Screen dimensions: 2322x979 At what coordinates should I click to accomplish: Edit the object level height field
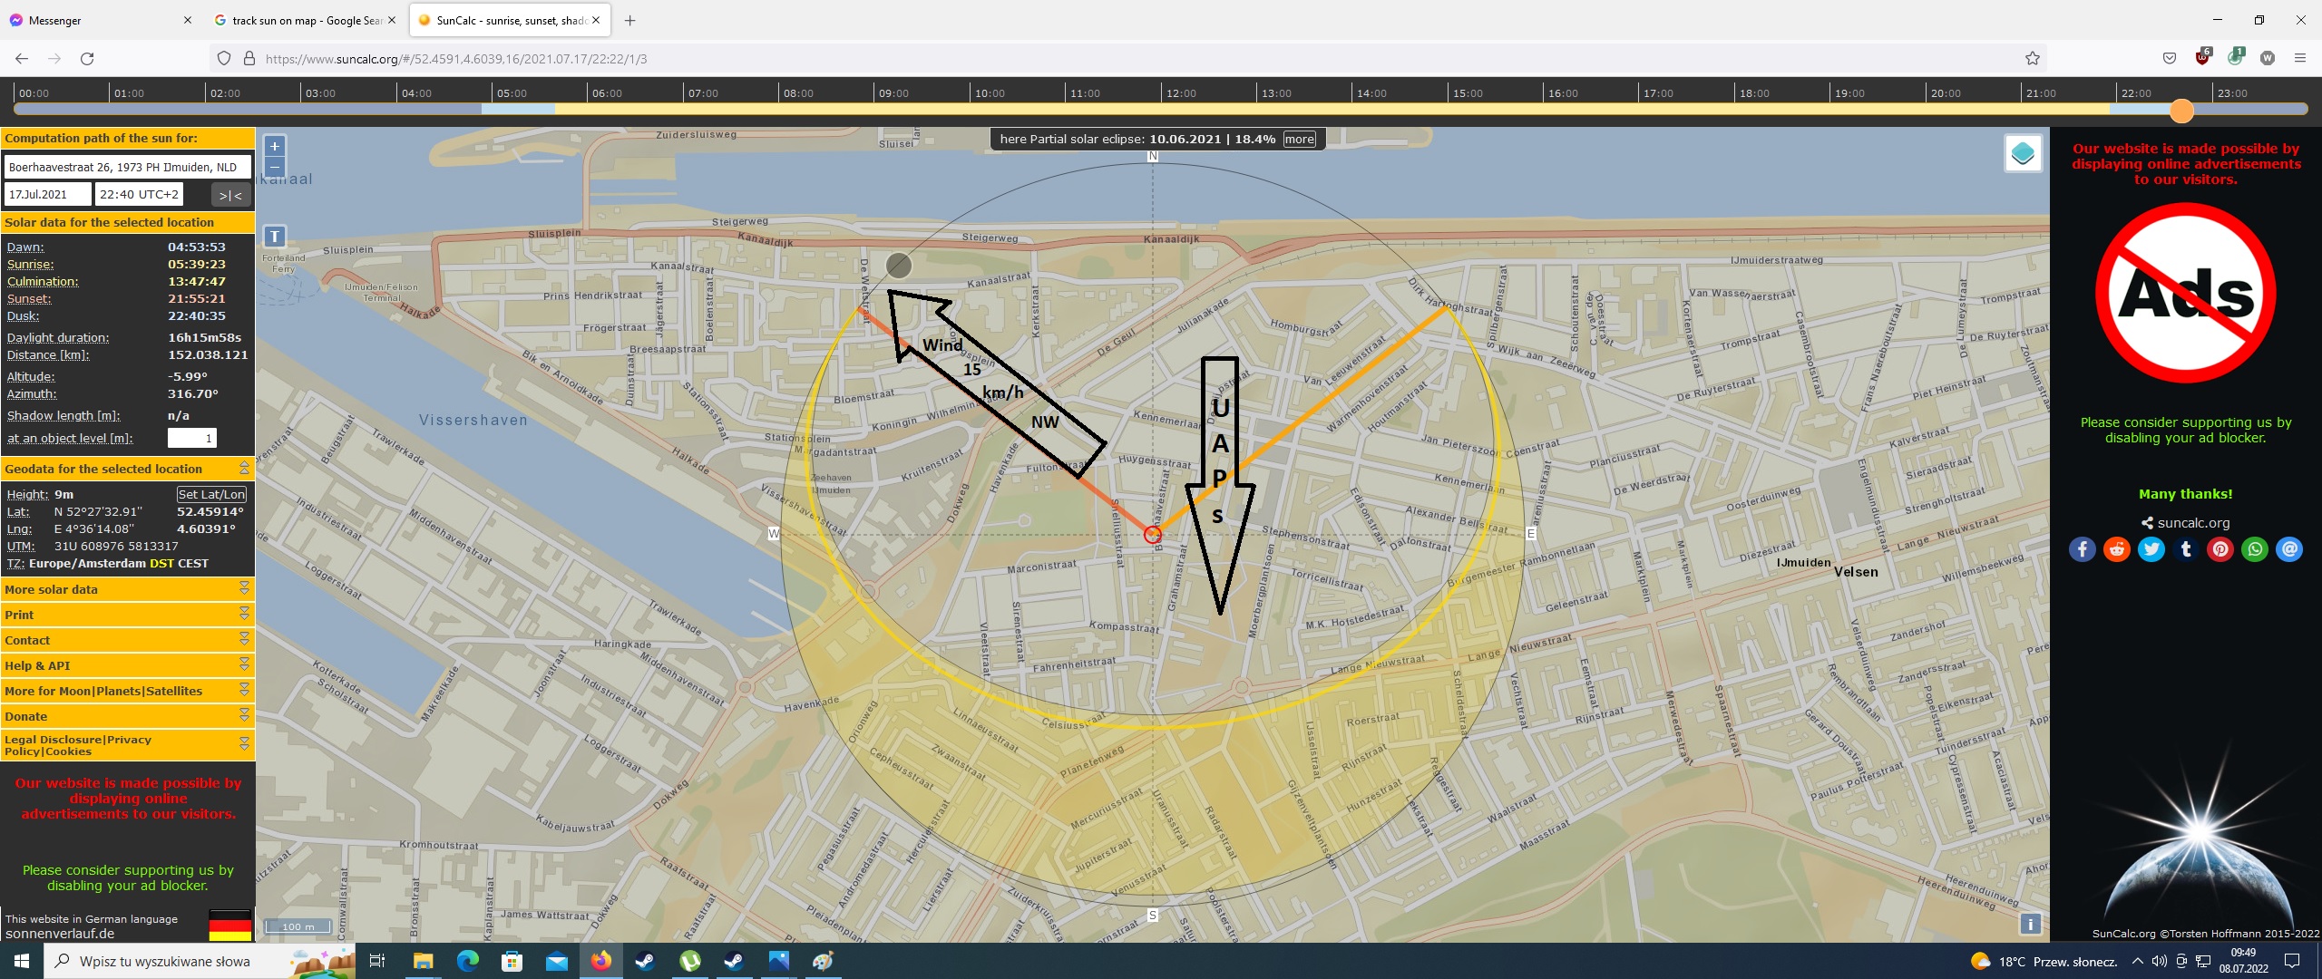pyautogui.click(x=191, y=439)
